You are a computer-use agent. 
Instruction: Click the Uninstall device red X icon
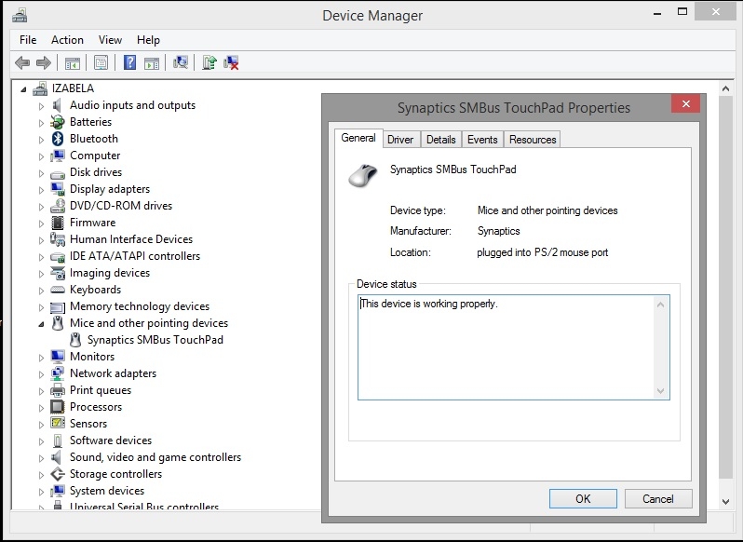coord(231,62)
